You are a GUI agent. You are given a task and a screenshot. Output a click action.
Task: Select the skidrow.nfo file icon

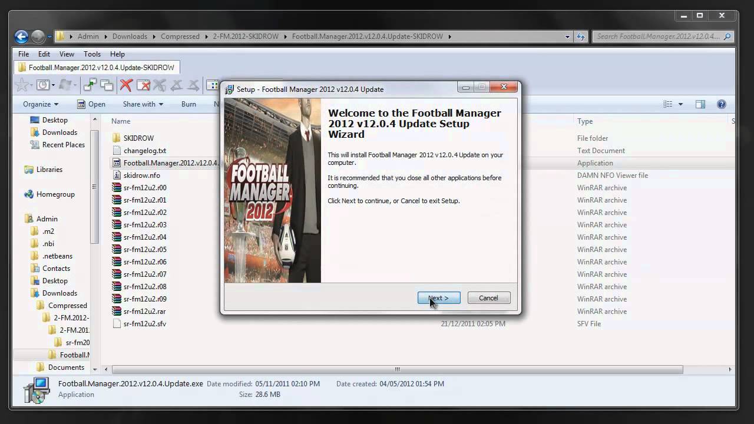click(x=117, y=175)
